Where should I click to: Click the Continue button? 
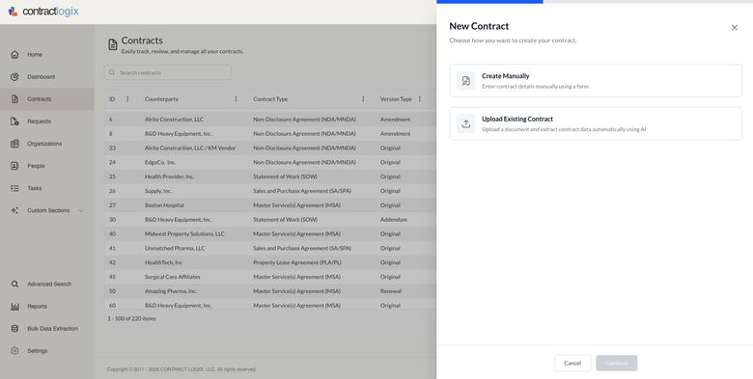(x=617, y=364)
